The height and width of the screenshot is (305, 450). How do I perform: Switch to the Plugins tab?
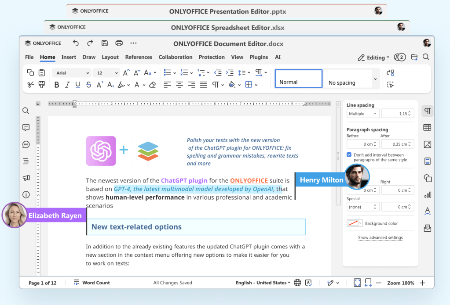click(259, 57)
